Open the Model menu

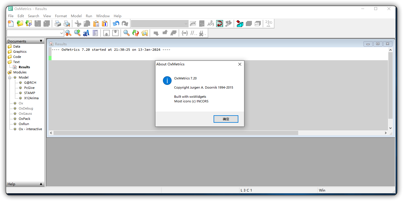pyautogui.click(x=76, y=16)
